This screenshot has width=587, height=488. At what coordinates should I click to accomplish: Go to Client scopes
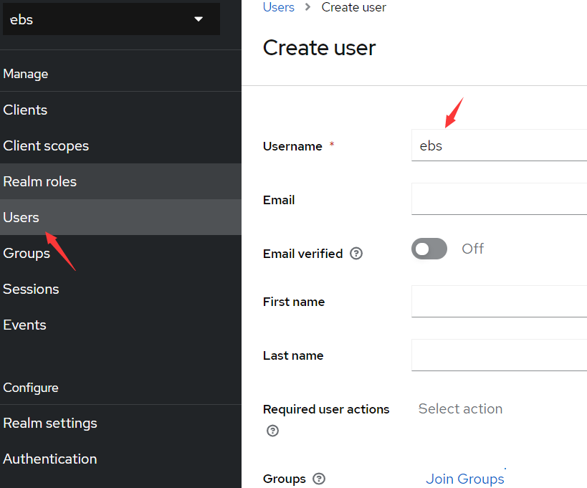[120, 145]
